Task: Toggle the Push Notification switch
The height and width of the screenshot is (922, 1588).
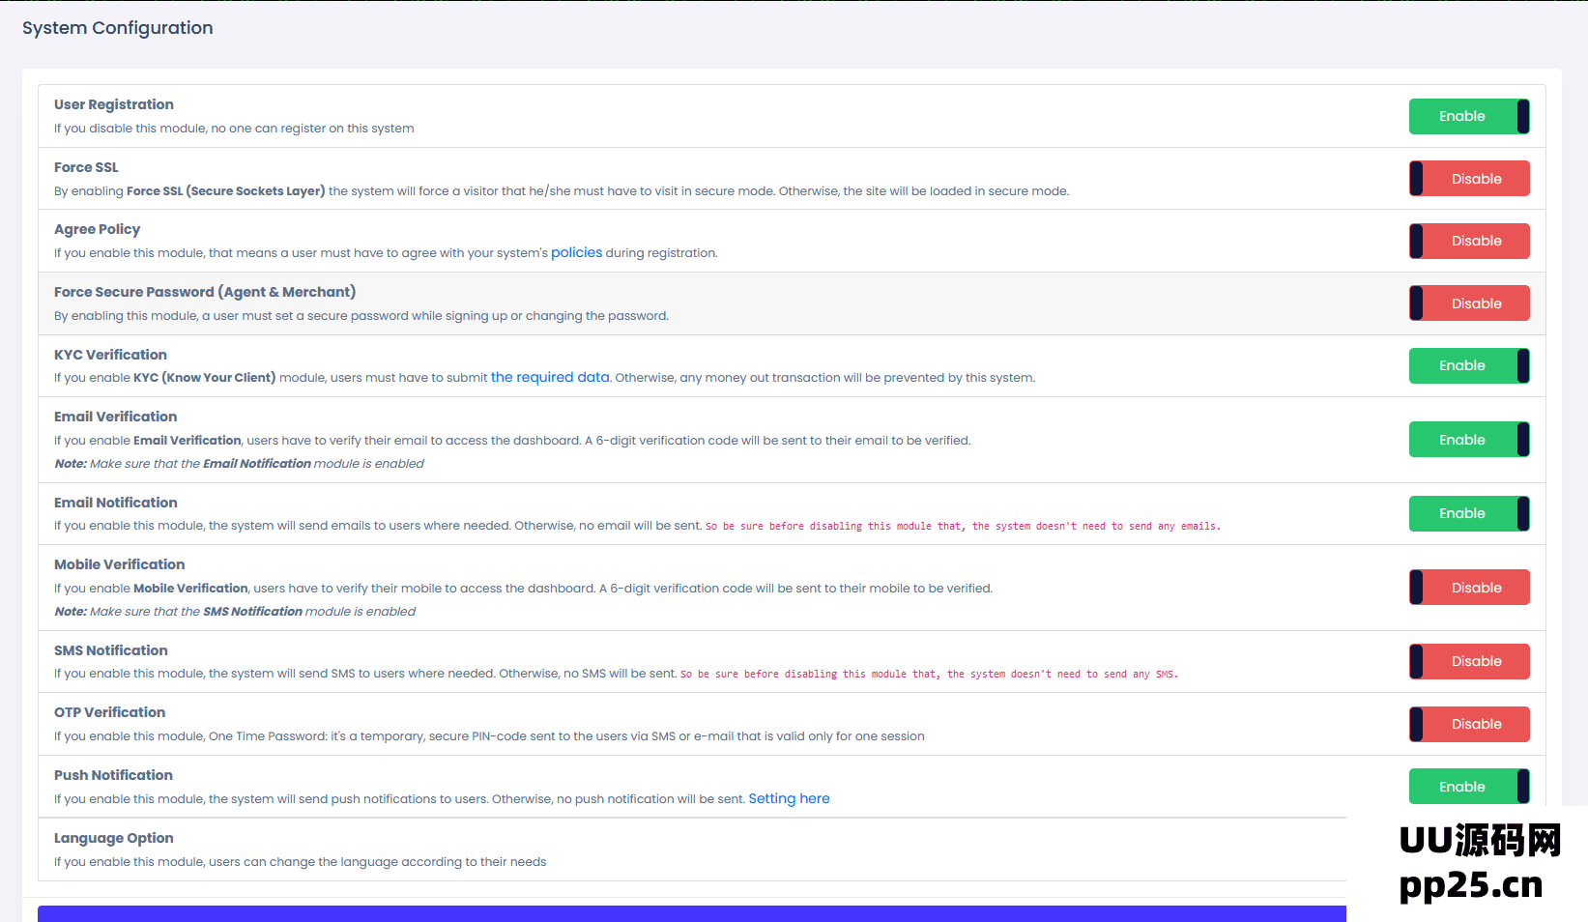Action: point(1468,787)
